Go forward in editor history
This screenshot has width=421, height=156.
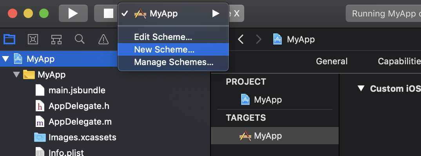259,40
